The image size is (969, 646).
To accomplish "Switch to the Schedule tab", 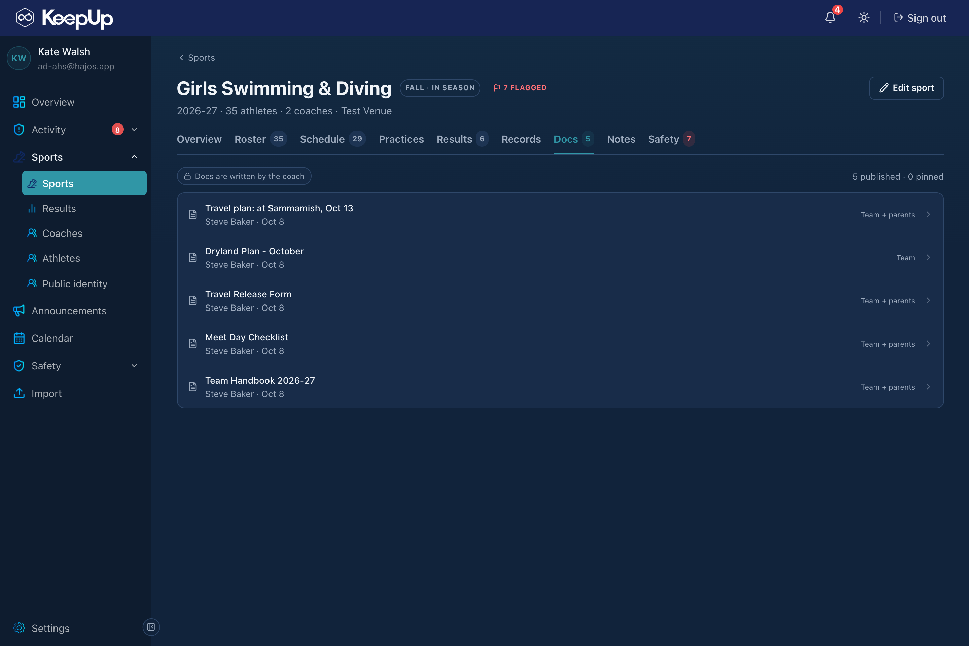I will pos(332,139).
